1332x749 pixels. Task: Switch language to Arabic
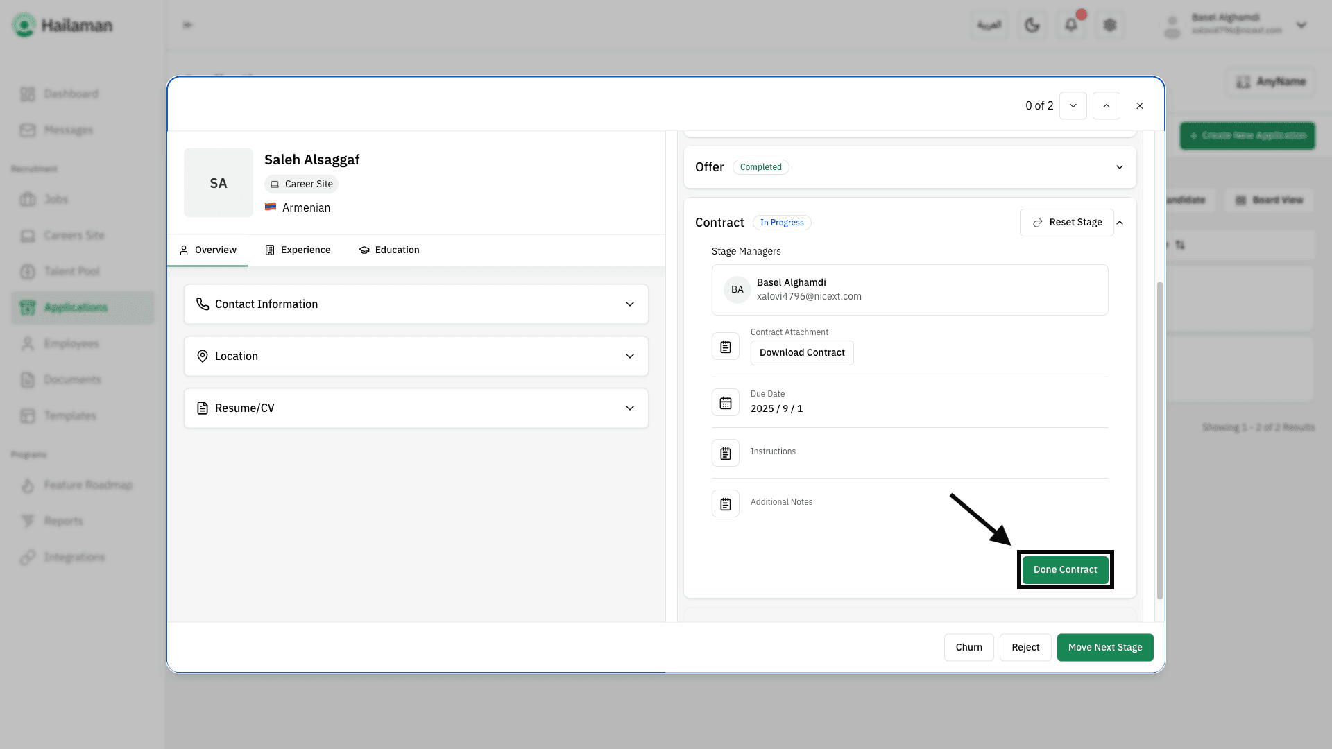[989, 25]
